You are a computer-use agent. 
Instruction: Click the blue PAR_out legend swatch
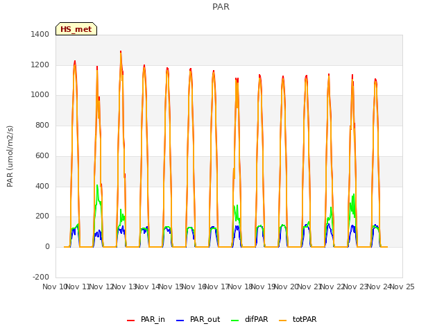pyautogui.click(x=180, y=321)
